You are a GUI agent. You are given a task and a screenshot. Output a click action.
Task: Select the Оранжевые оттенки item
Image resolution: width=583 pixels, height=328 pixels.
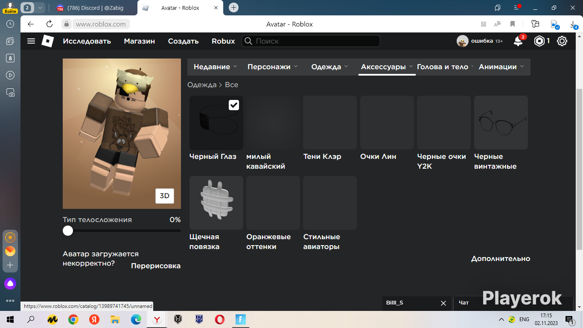[273, 203]
